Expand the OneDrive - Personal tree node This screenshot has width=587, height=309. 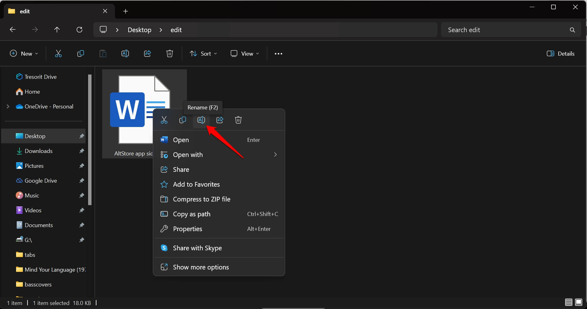click(x=8, y=106)
